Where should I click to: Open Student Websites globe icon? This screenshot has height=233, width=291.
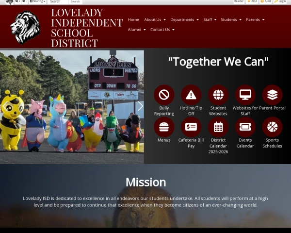click(218, 95)
